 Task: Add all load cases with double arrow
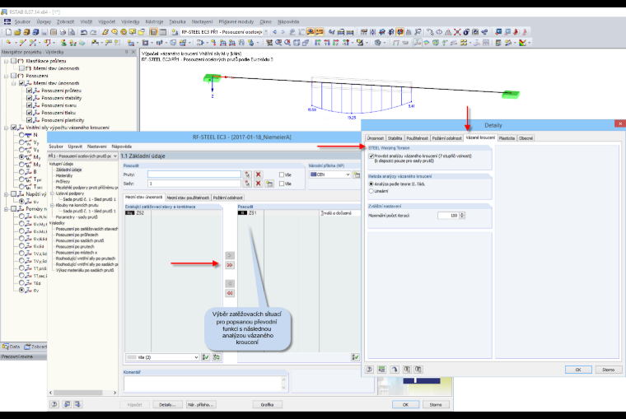(x=230, y=265)
